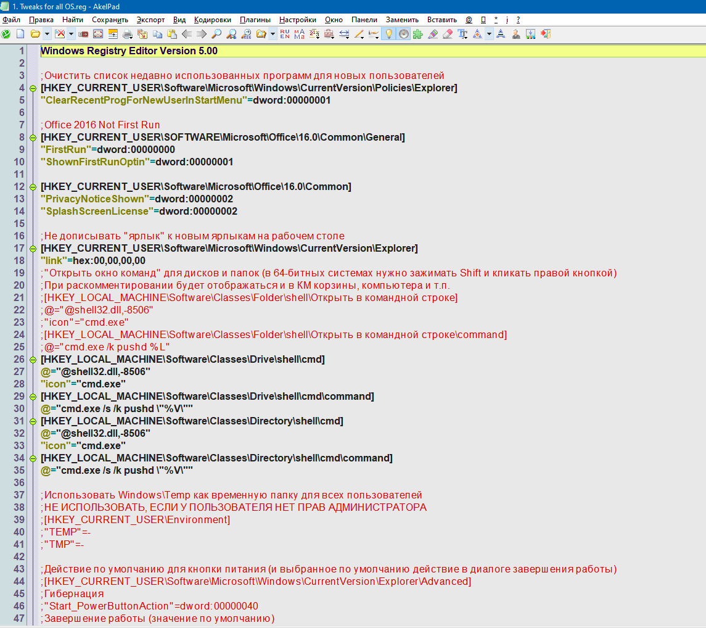
Task: Click line number 22 in the gutter
Action: (19, 310)
